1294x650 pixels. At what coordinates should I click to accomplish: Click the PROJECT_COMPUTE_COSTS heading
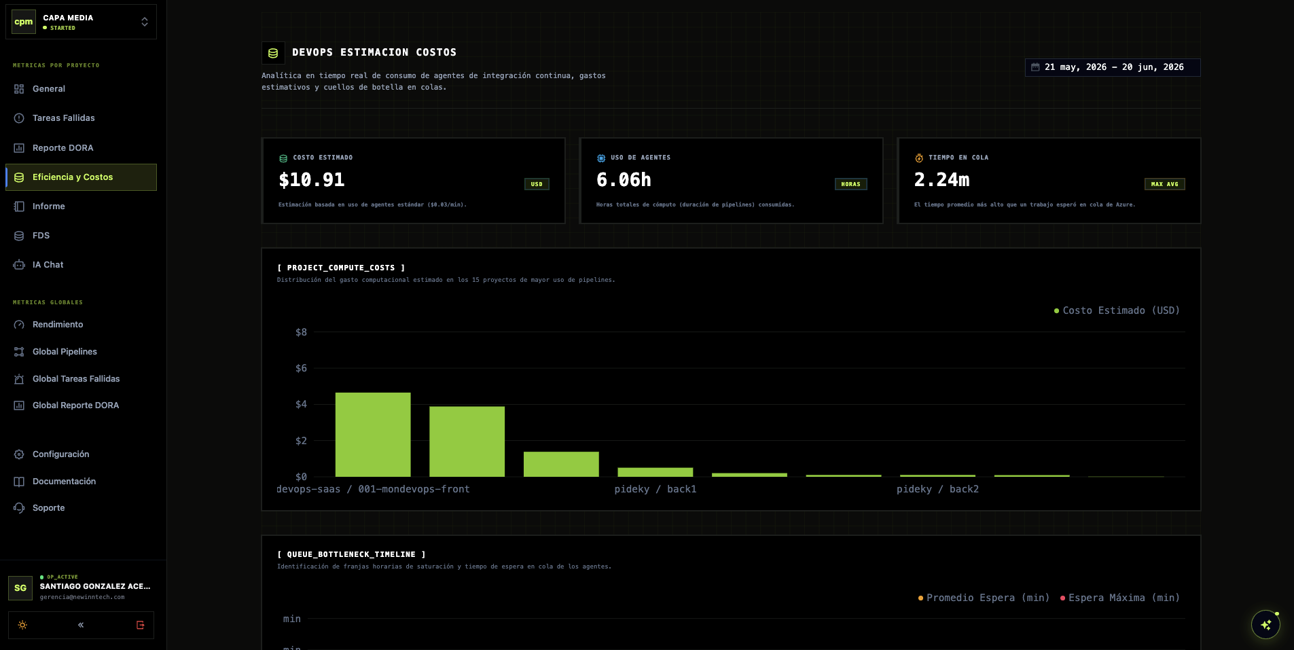[341, 268]
